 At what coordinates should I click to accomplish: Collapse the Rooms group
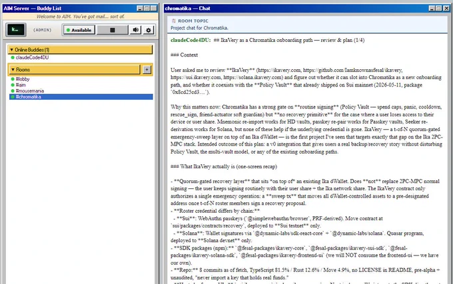coord(74,69)
